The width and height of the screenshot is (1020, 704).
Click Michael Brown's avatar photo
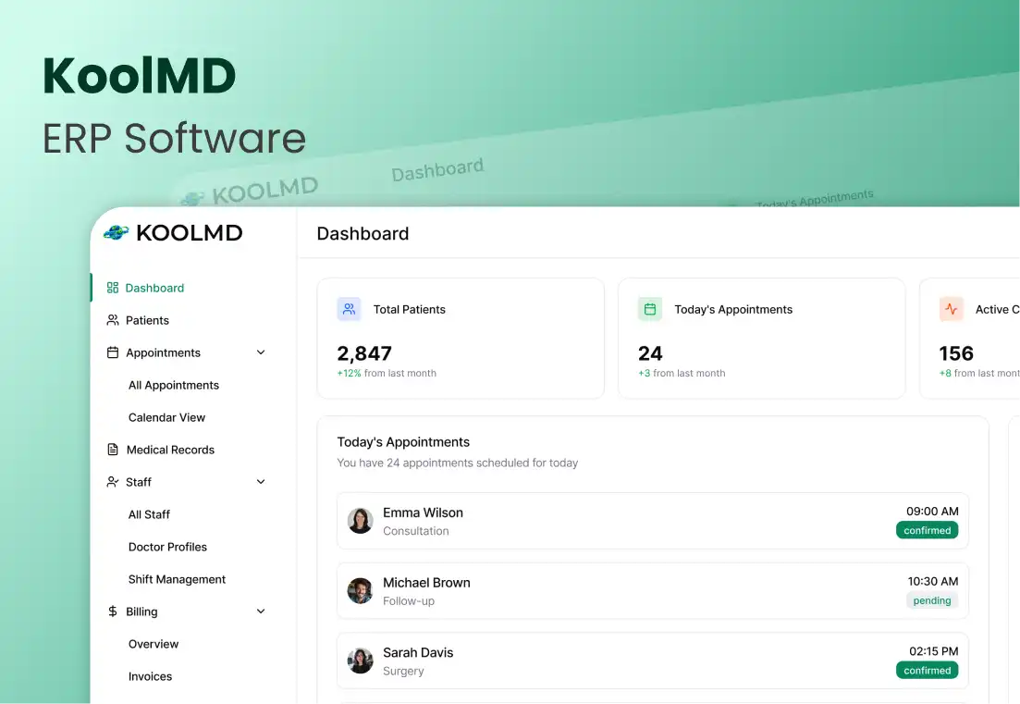click(x=360, y=591)
